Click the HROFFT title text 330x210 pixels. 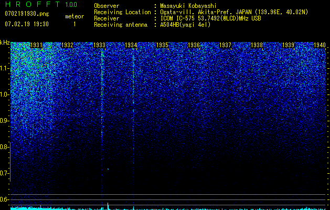[33, 4]
